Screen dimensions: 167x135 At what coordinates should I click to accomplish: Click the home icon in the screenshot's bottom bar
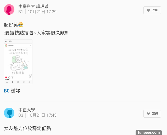[7, 82]
